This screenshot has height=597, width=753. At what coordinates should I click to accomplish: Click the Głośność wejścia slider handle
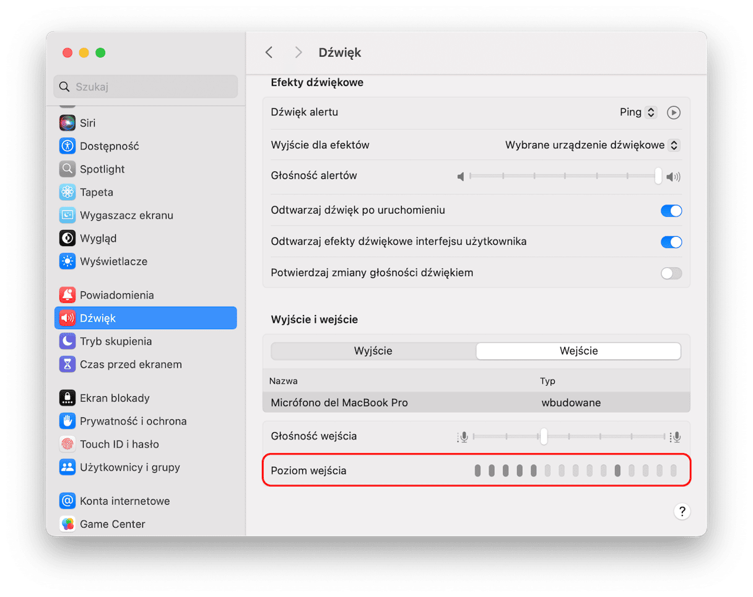[543, 436]
